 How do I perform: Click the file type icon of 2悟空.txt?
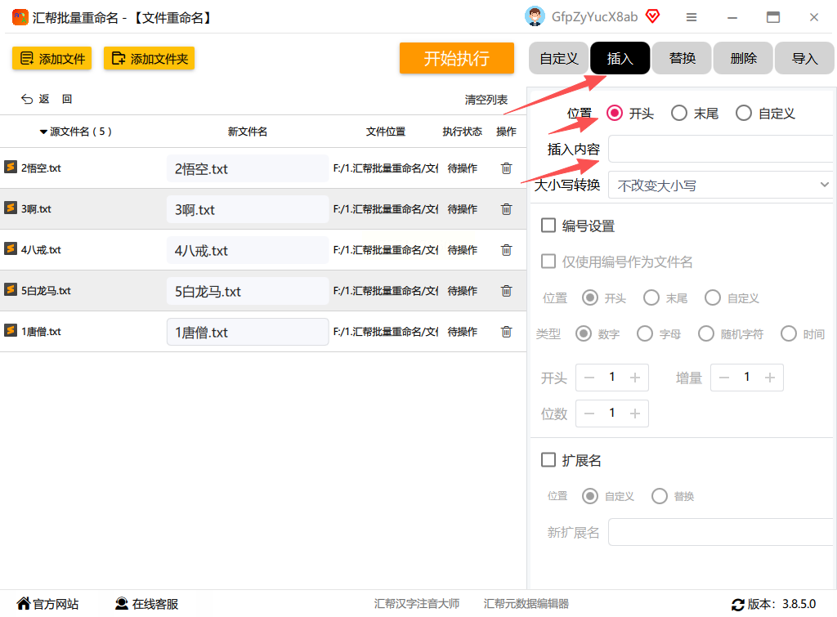click(11, 167)
